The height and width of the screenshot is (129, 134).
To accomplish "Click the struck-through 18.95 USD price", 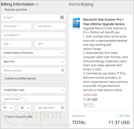I will (90, 95).
